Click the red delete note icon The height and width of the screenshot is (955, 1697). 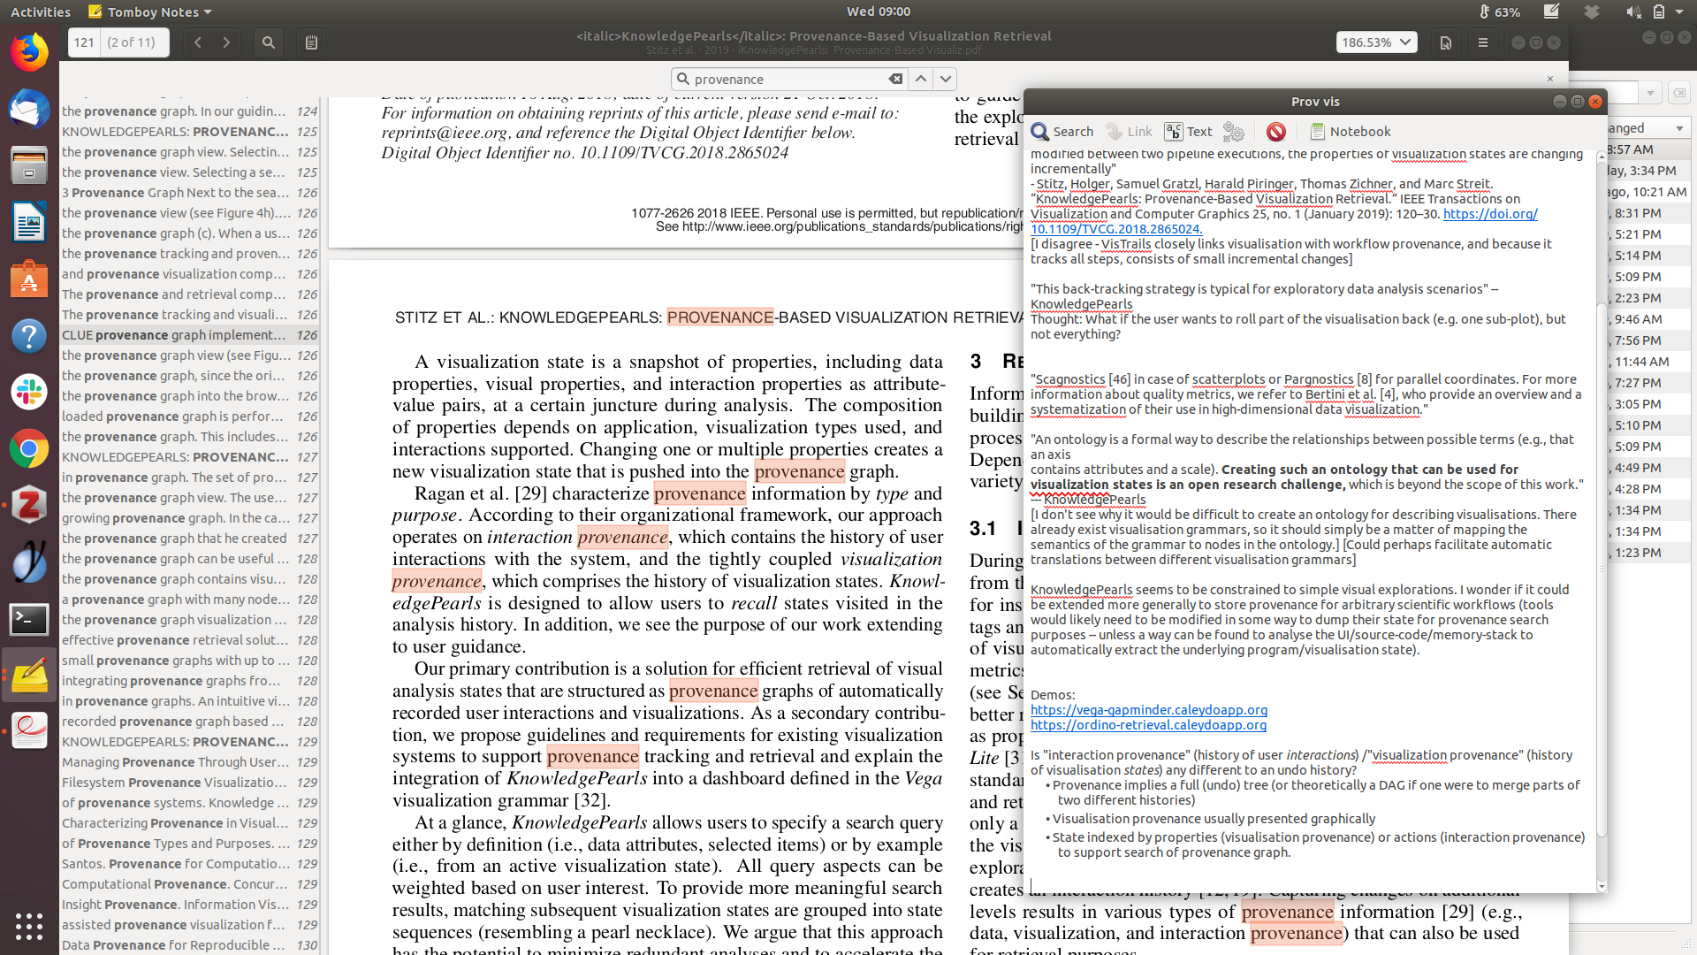pyautogui.click(x=1275, y=132)
